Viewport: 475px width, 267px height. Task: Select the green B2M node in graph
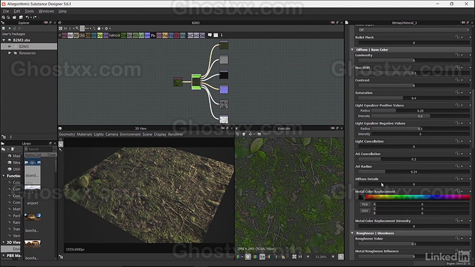196,82
